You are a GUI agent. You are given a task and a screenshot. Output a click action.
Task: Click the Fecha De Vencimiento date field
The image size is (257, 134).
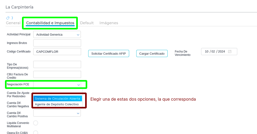click(219, 52)
